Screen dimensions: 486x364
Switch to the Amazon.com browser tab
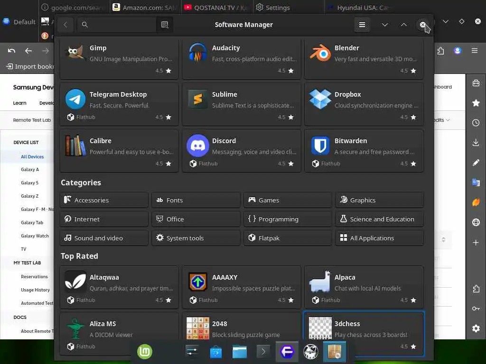pos(144,7)
